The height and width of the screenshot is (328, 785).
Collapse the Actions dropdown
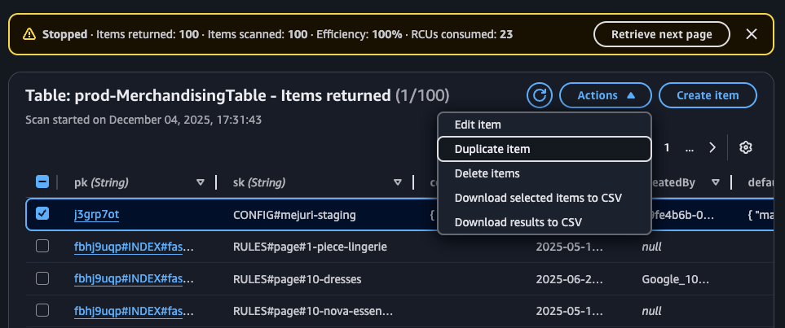tap(605, 95)
